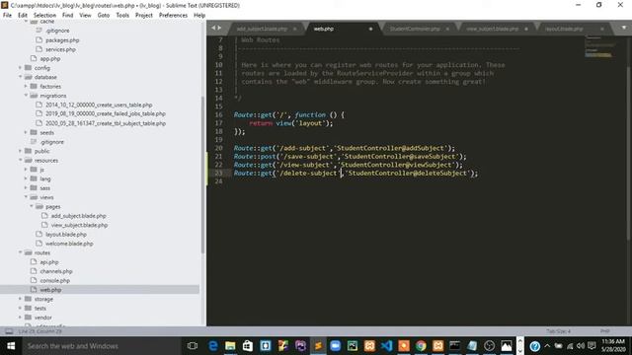Open the Tools menu

(x=122, y=15)
